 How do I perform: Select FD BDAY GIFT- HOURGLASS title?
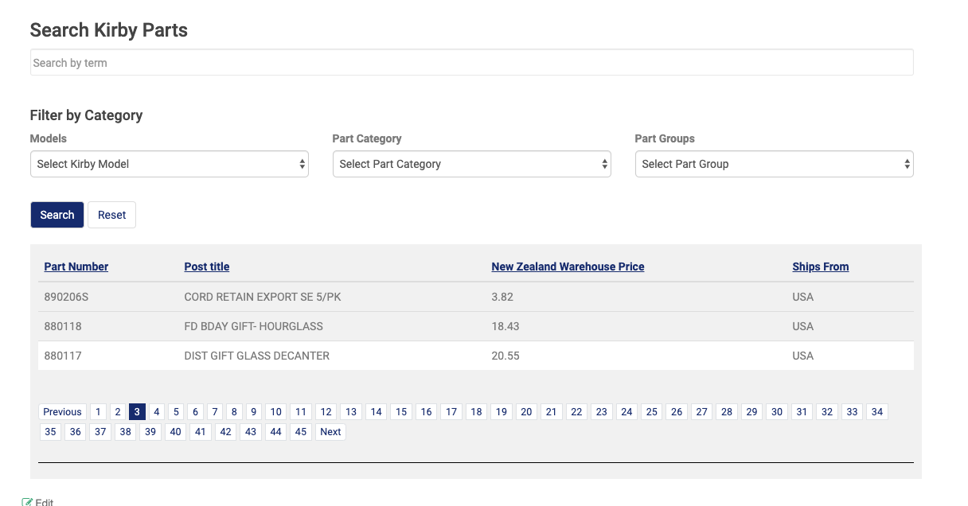pyautogui.click(x=254, y=326)
